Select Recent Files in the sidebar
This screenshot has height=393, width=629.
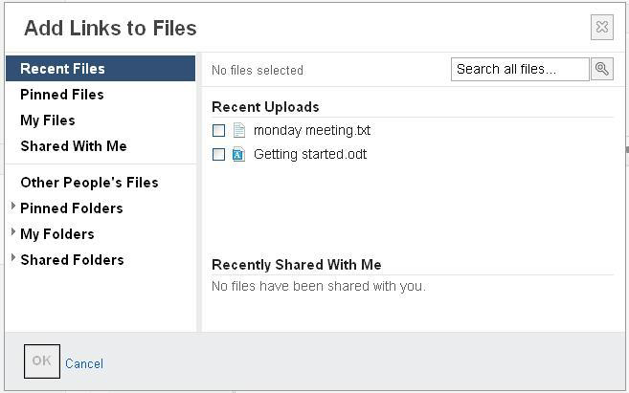(x=101, y=69)
